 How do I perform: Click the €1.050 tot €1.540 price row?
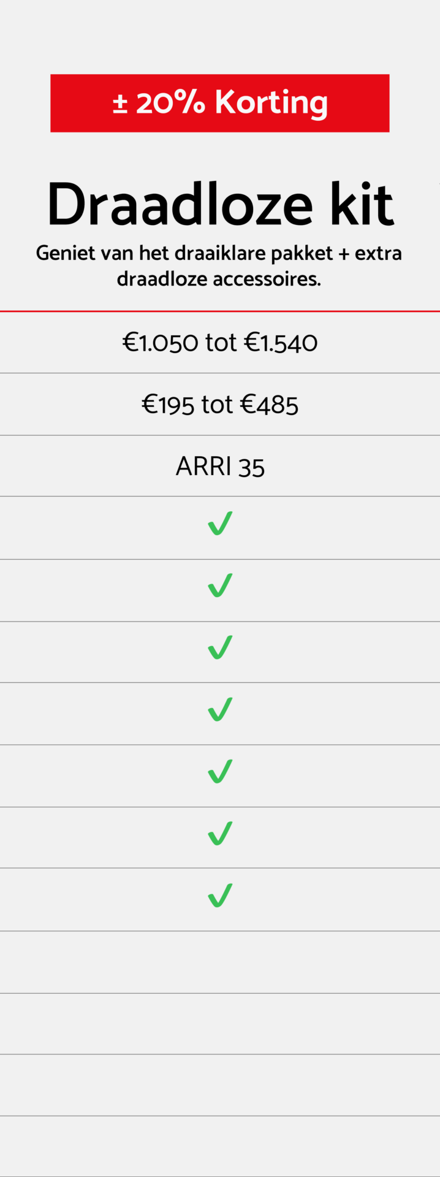tap(220, 342)
